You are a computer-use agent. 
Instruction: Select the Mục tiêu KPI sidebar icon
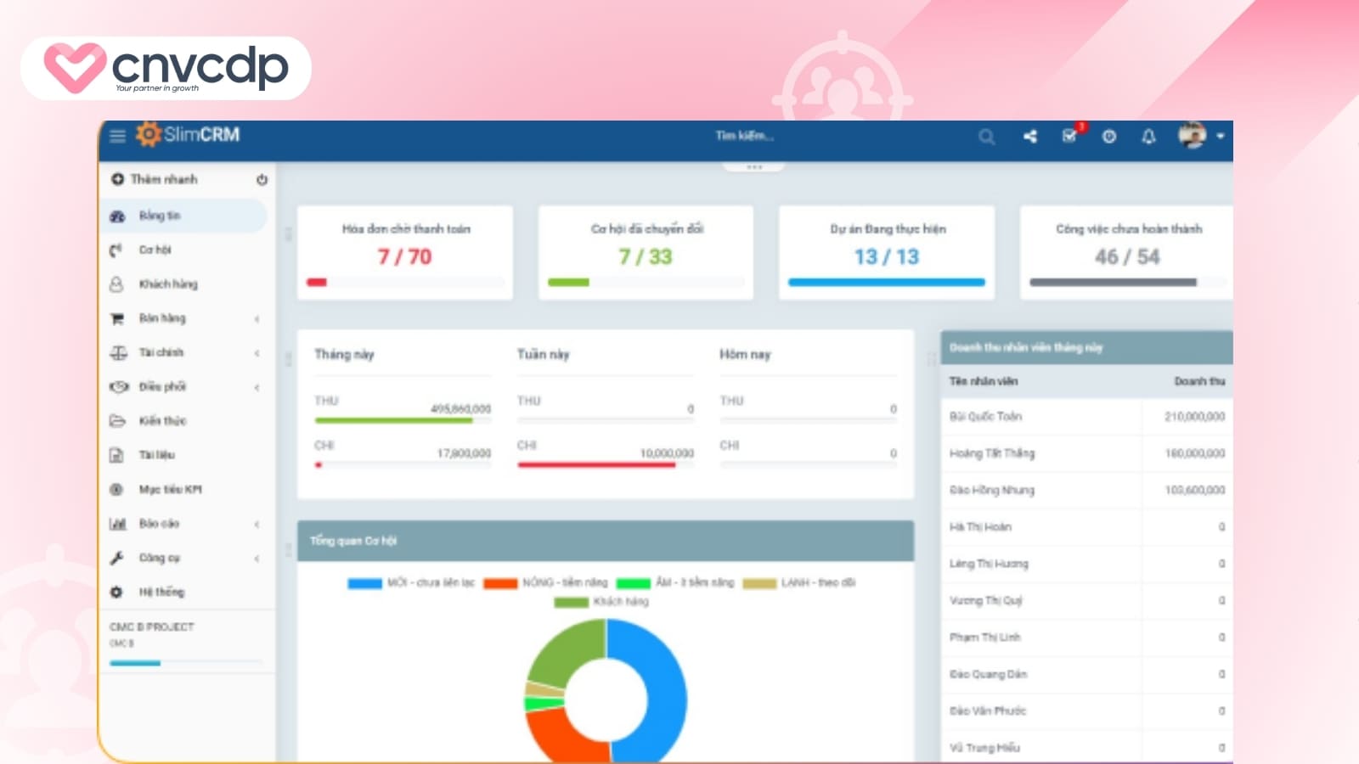[116, 489]
